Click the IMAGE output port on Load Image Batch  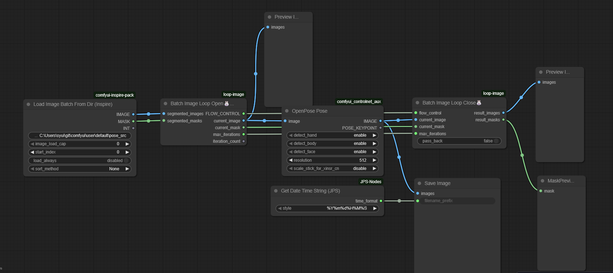[x=133, y=114]
